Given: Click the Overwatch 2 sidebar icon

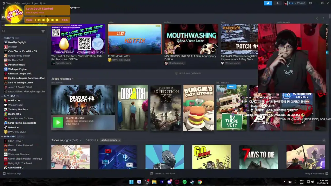Looking at the screenshot, I should click(6, 168).
